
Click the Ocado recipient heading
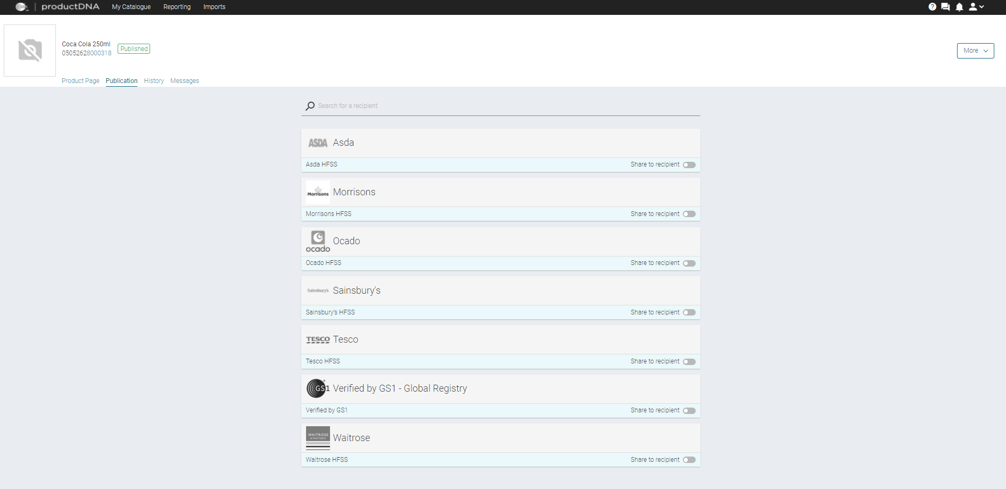(x=347, y=241)
